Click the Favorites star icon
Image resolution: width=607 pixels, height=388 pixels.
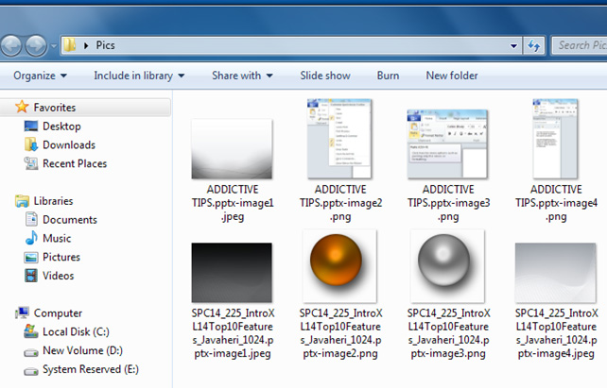pos(22,107)
